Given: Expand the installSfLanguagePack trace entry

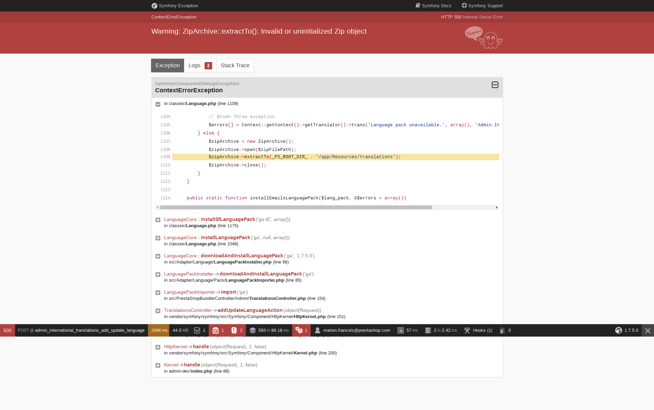Looking at the screenshot, I should tap(158, 220).
